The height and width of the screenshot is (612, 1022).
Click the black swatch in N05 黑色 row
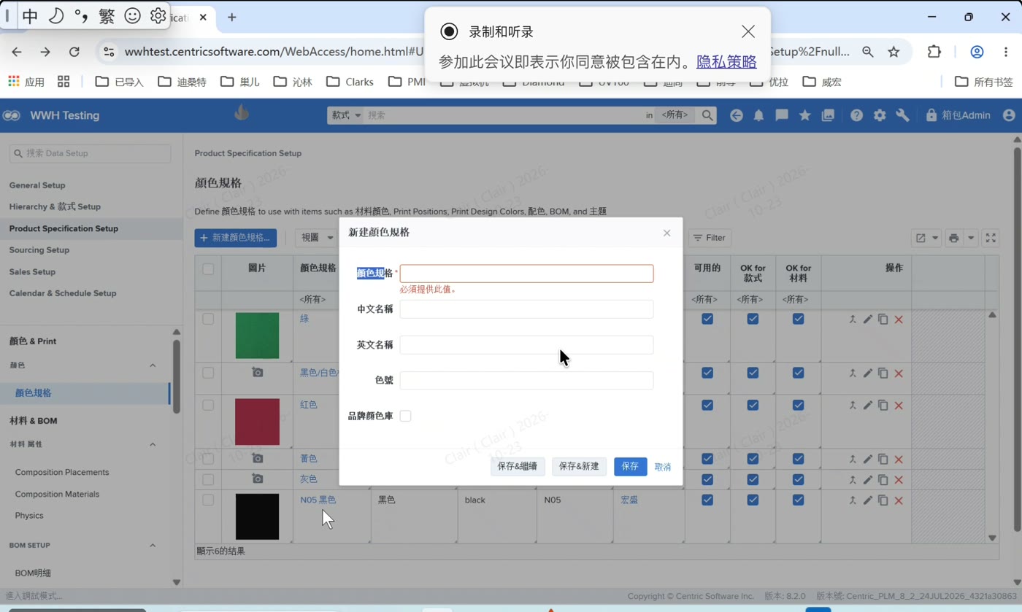coord(257,516)
